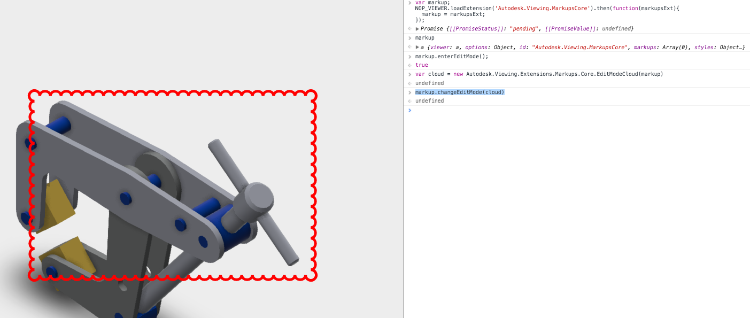
Task: Toggle selection of the highlighted changeEditMode line
Action: point(460,91)
